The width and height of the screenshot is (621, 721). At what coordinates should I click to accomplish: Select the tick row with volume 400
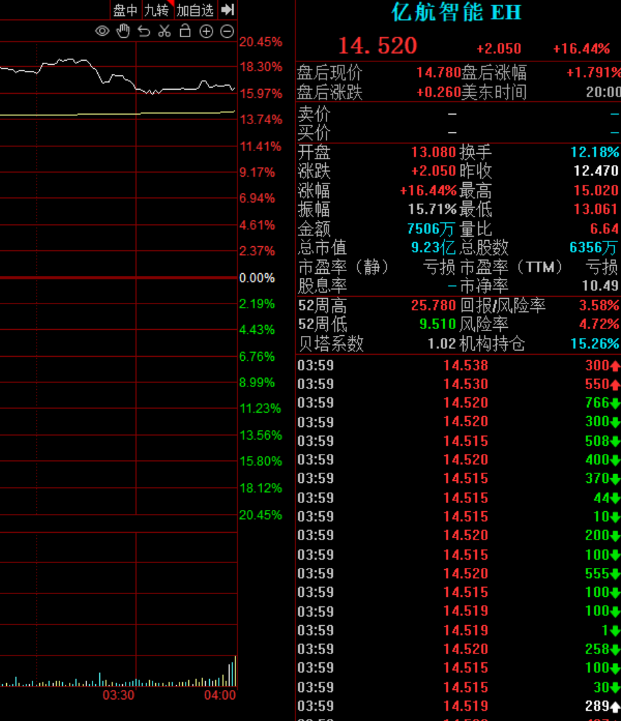point(459,460)
